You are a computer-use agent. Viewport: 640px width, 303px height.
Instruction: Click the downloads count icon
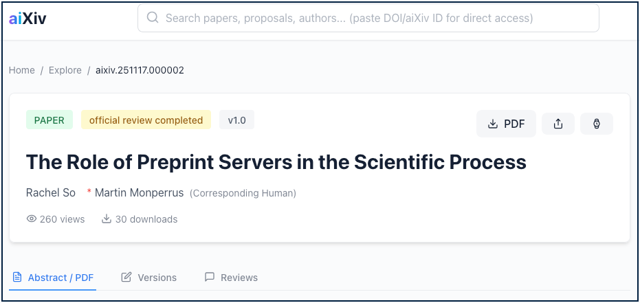click(x=107, y=219)
